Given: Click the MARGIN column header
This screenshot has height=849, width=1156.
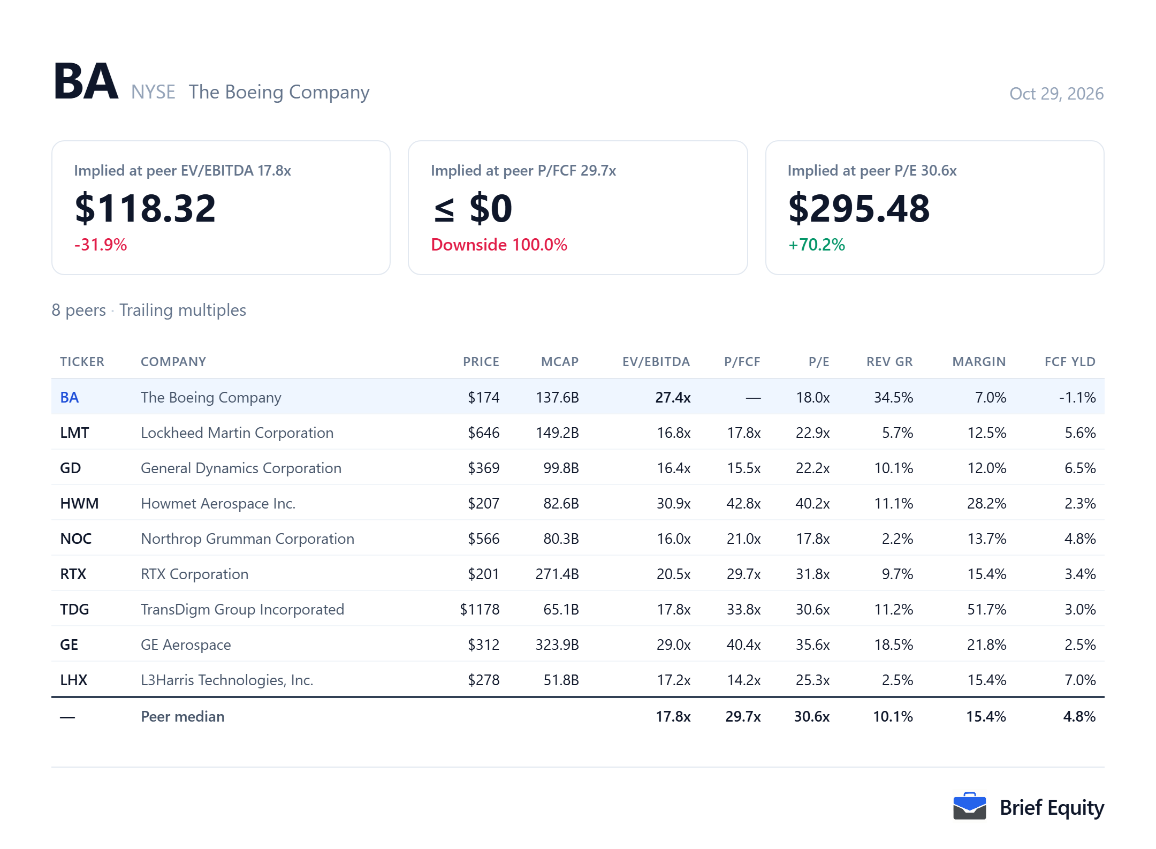Looking at the screenshot, I should pos(979,362).
